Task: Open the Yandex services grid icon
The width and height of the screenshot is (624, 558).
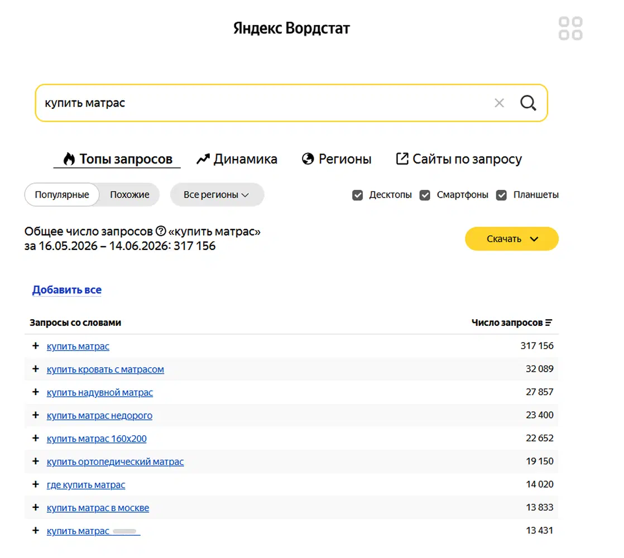Action: click(570, 28)
